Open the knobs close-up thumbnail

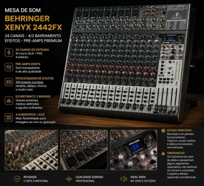tap(31, 150)
